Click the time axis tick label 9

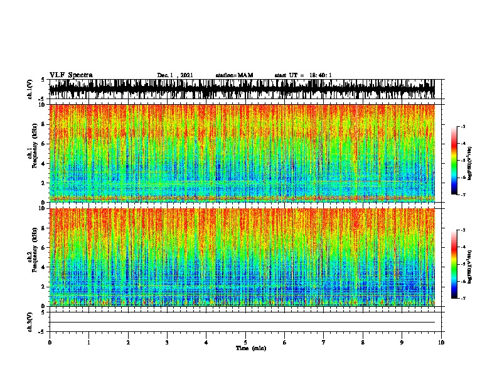(402, 342)
